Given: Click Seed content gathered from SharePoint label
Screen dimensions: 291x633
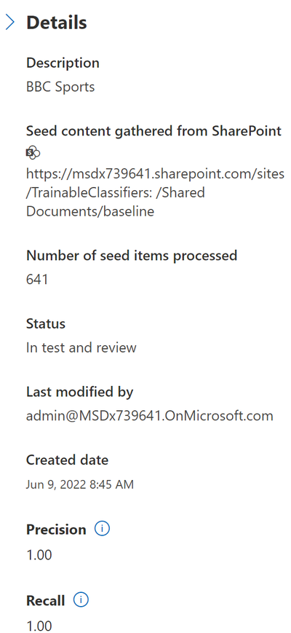Looking at the screenshot, I should (154, 131).
